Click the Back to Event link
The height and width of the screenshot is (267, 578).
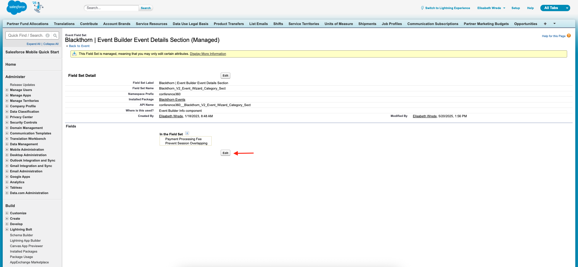(x=79, y=46)
